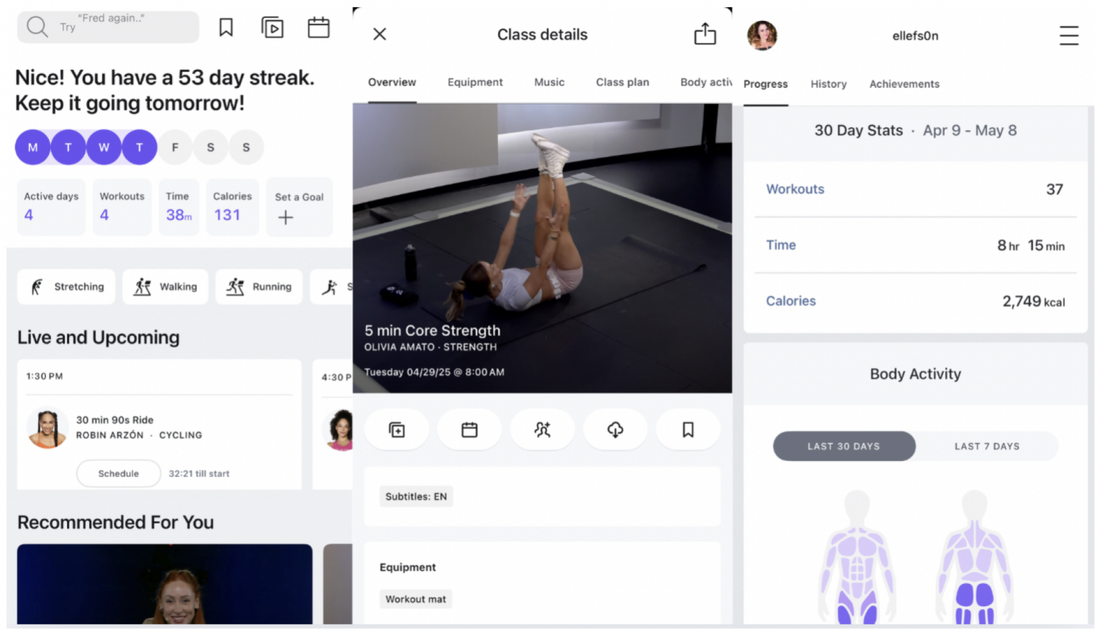Open Set a Goal
The height and width of the screenshot is (630, 1098).
[x=299, y=207]
